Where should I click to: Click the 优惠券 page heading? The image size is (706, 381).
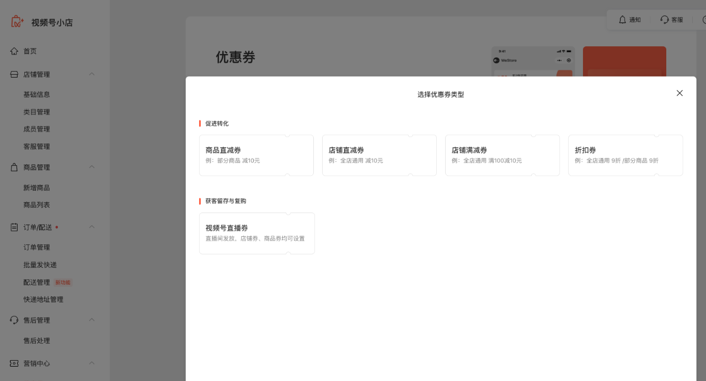point(236,57)
